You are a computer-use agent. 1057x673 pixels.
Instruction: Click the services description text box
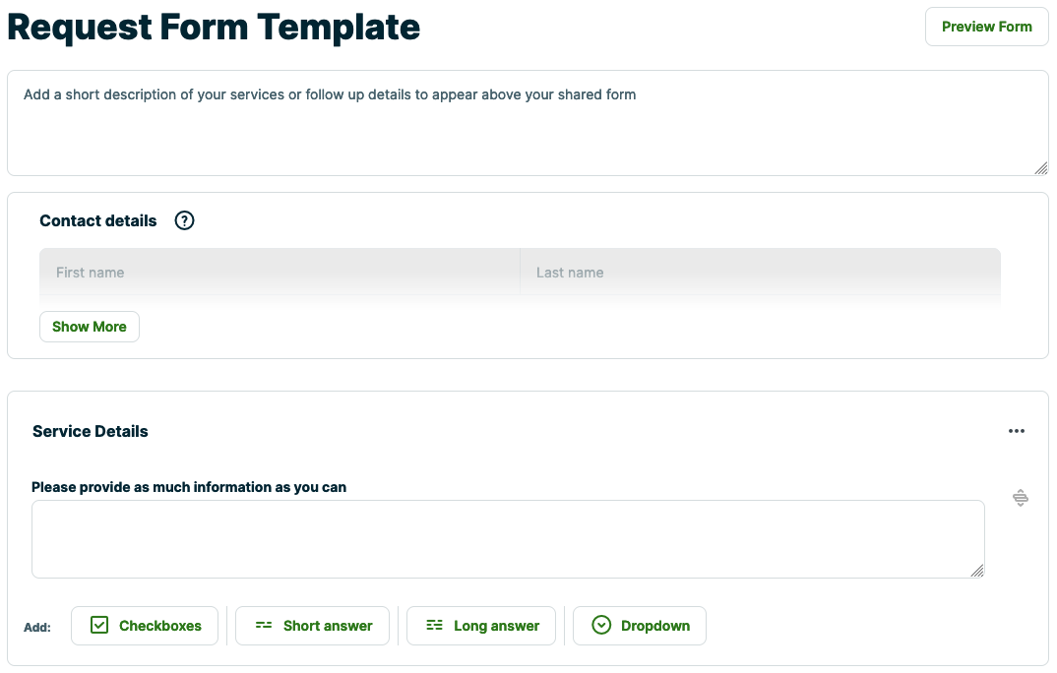pos(528,118)
